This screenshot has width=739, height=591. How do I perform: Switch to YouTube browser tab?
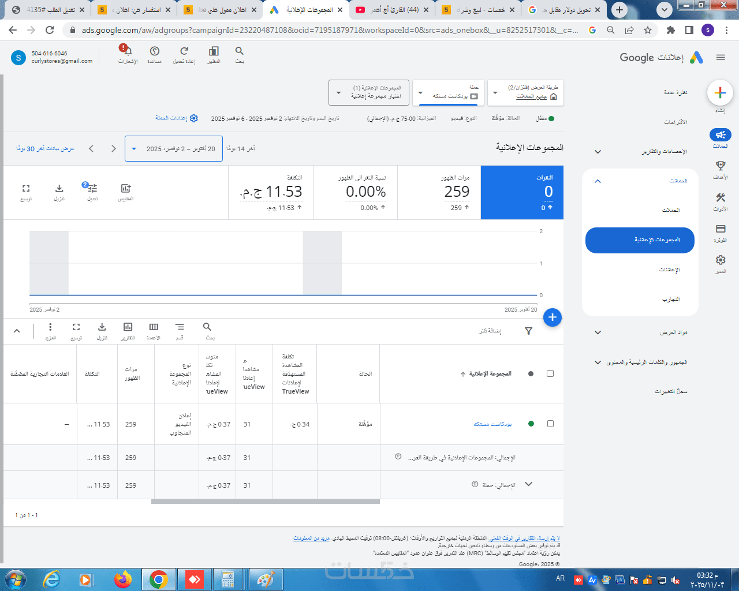click(392, 10)
